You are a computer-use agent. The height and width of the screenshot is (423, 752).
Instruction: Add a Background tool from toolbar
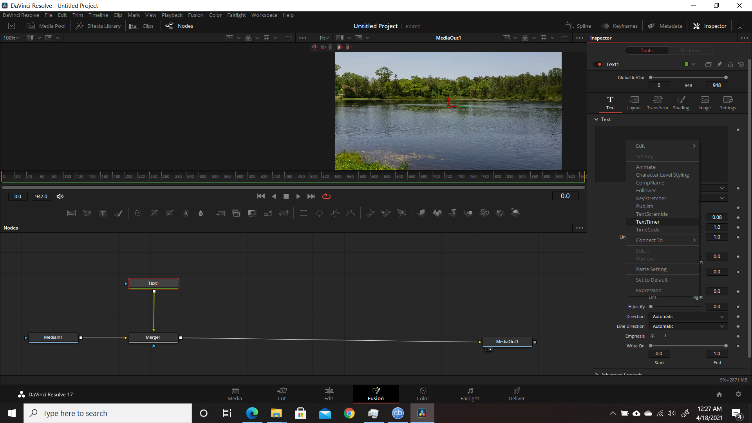(x=71, y=213)
